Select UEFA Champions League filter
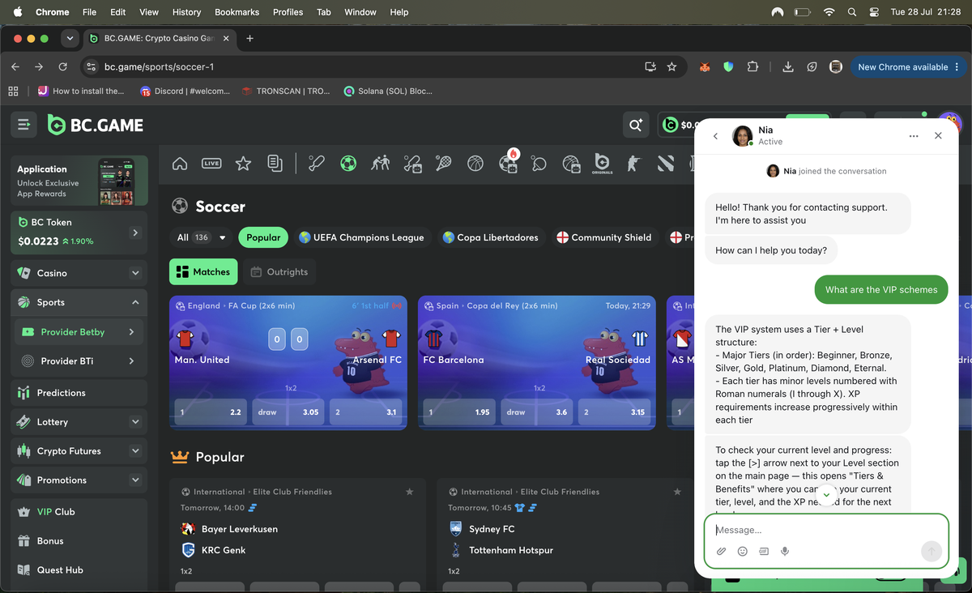 [361, 237]
